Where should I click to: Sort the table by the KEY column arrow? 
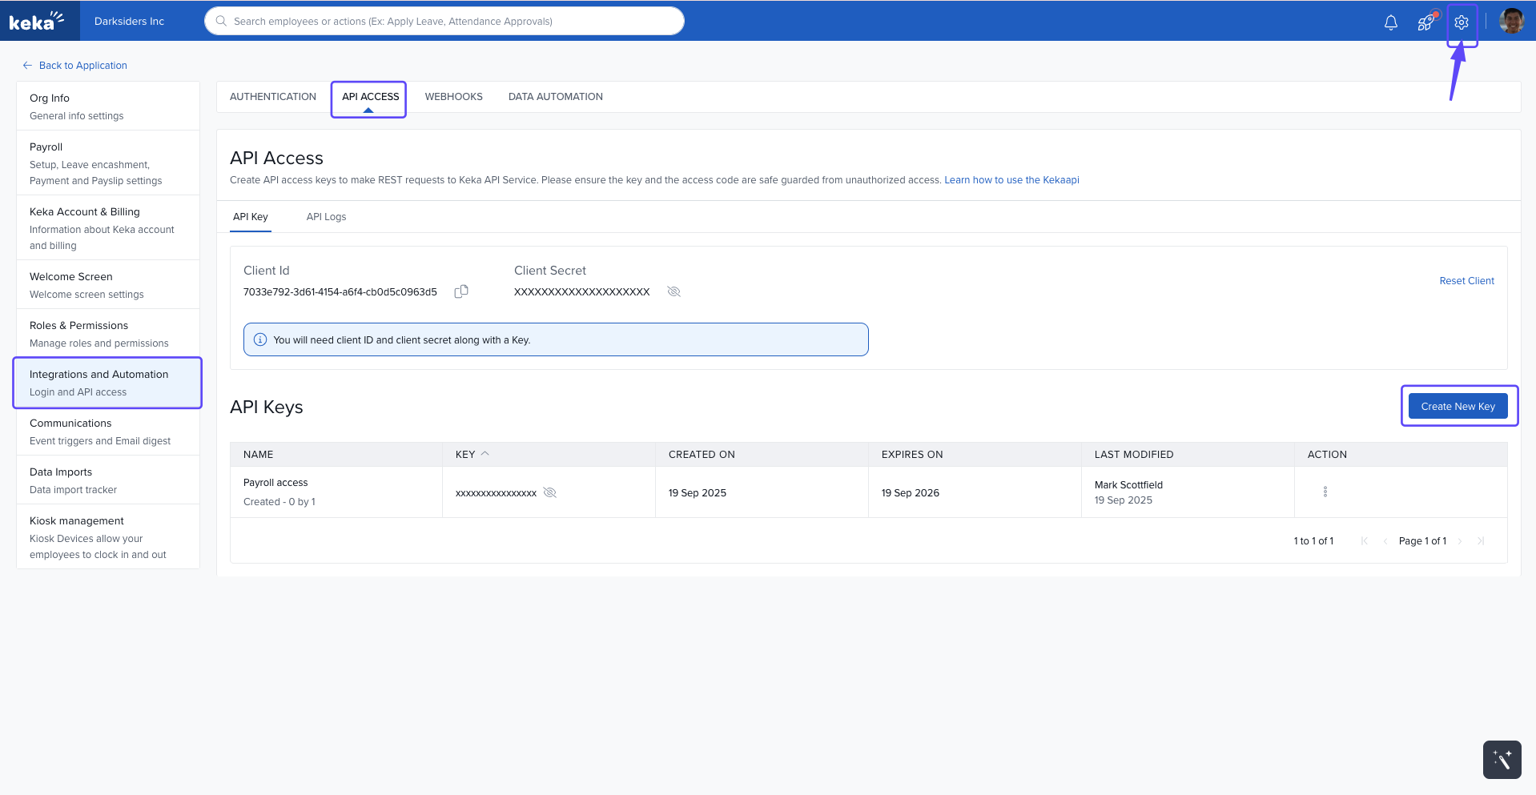point(485,454)
